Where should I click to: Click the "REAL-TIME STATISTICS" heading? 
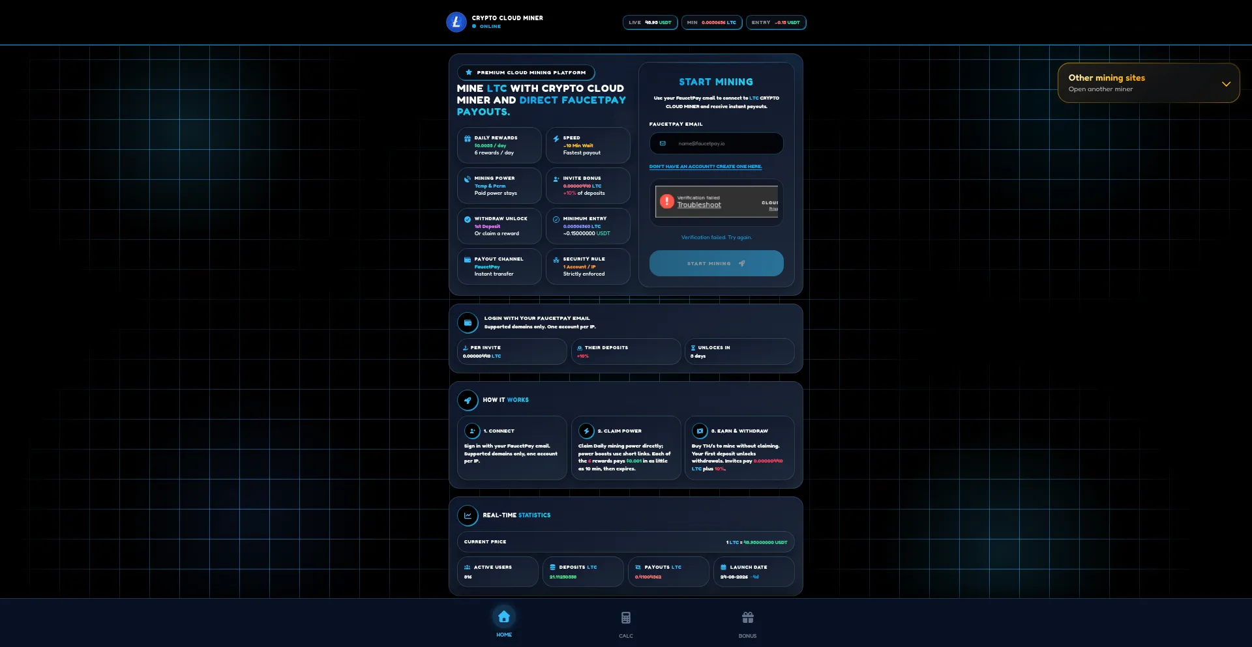click(x=516, y=515)
